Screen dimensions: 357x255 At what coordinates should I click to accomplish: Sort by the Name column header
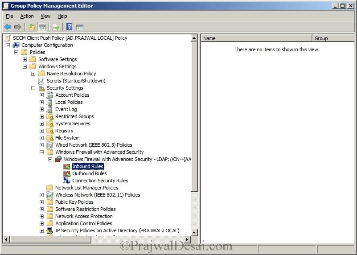coord(256,38)
